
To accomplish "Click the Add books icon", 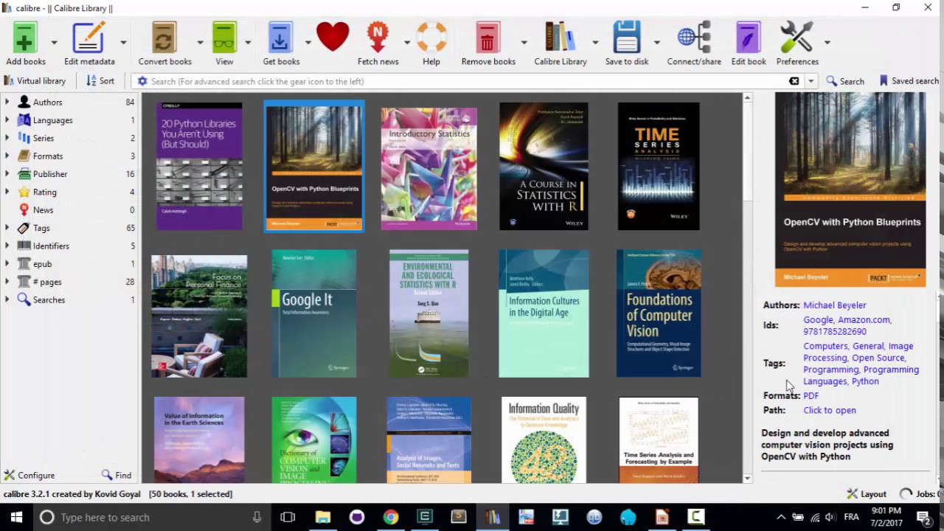I will point(25,38).
